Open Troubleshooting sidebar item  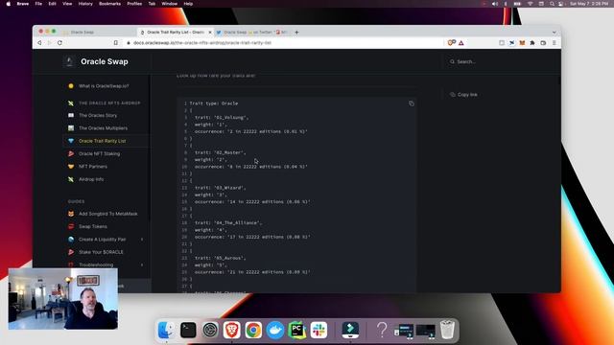point(96,264)
